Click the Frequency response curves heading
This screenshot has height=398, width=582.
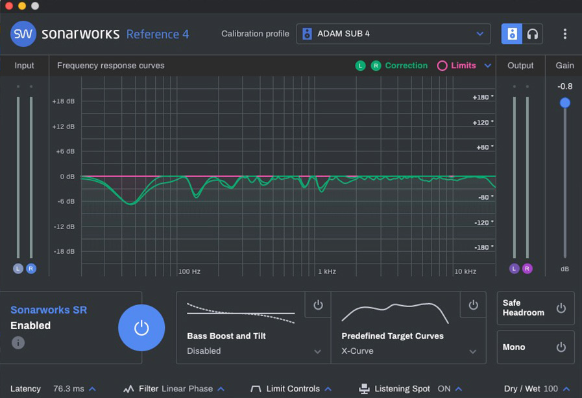[x=110, y=66]
